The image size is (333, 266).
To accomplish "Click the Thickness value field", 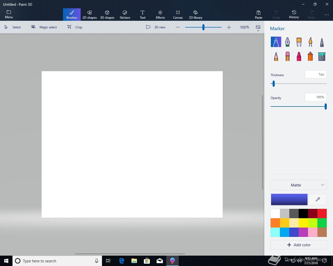I will [315, 74].
